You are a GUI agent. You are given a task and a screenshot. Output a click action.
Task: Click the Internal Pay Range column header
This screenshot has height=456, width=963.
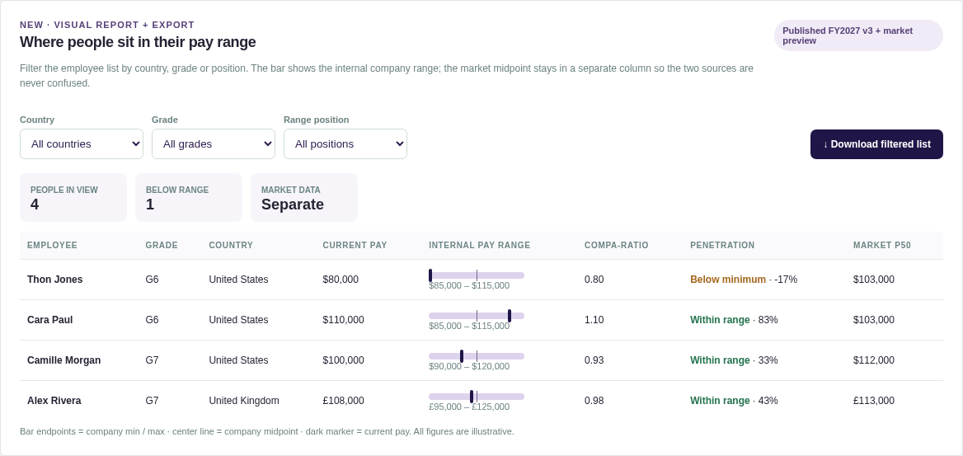480,245
